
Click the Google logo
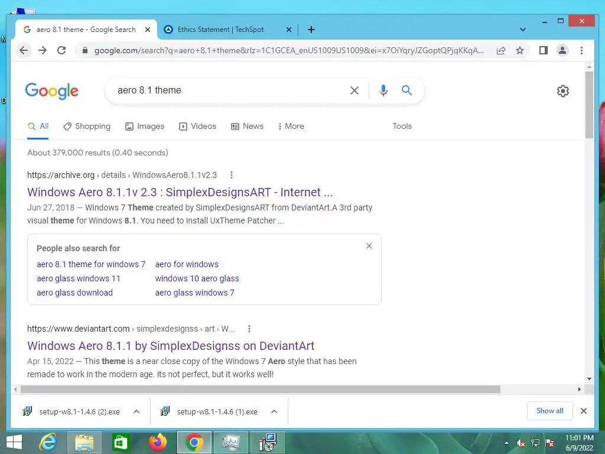[x=52, y=91]
